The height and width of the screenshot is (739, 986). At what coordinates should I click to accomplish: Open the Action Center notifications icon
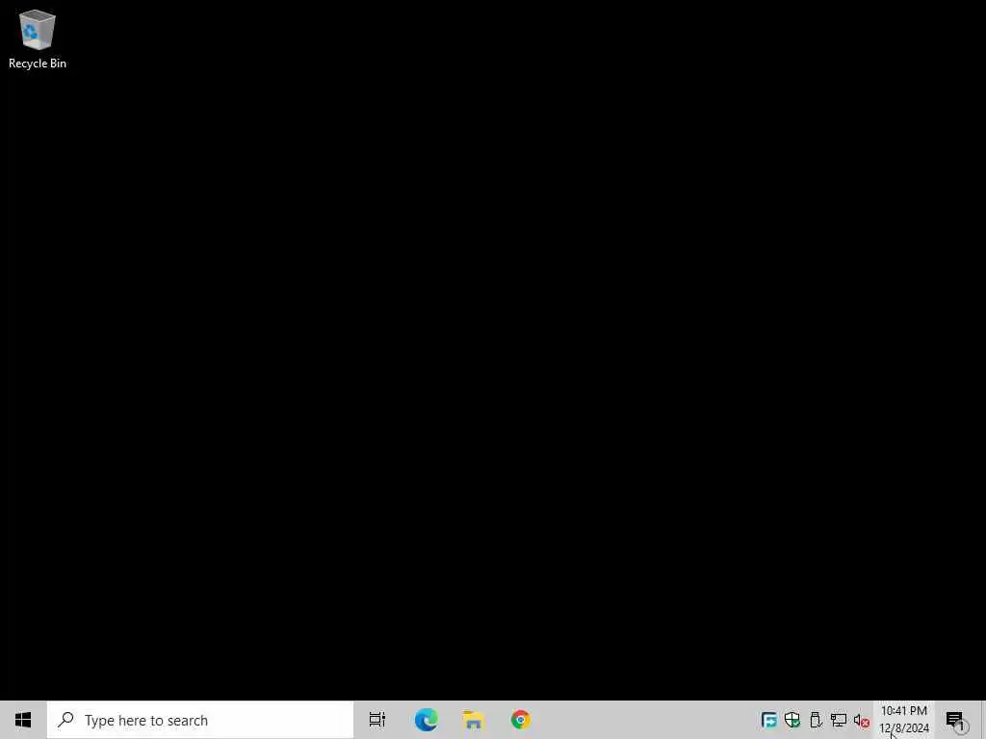tap(956, 721)
